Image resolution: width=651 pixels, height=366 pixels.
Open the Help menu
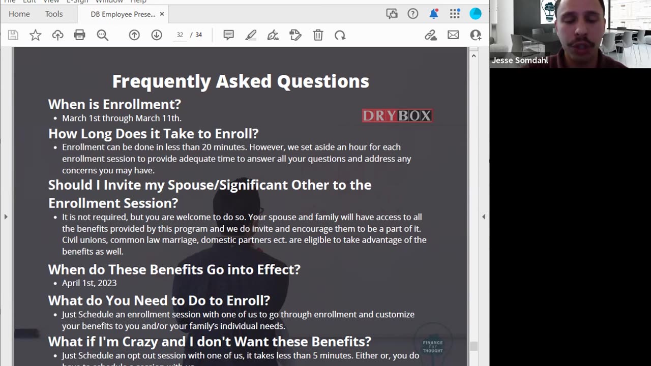tap(138, 2)
